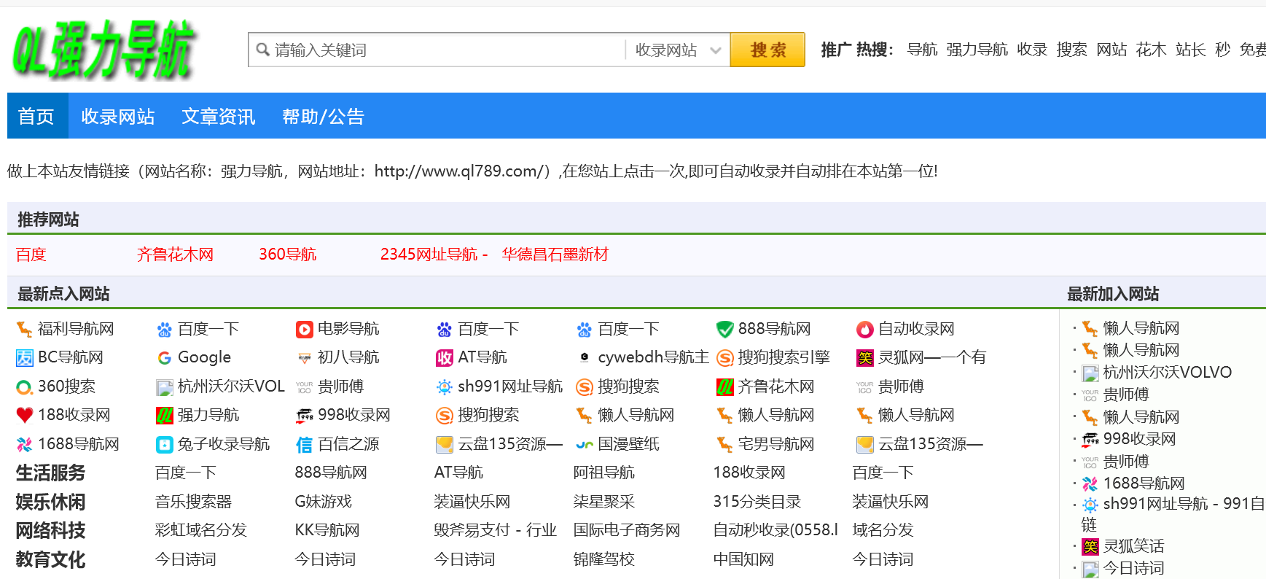Click the 灵狐网 笑 icon
The width and height of the screenshot is (1266, 579).
pyautogui.click(x=864, y=358)
